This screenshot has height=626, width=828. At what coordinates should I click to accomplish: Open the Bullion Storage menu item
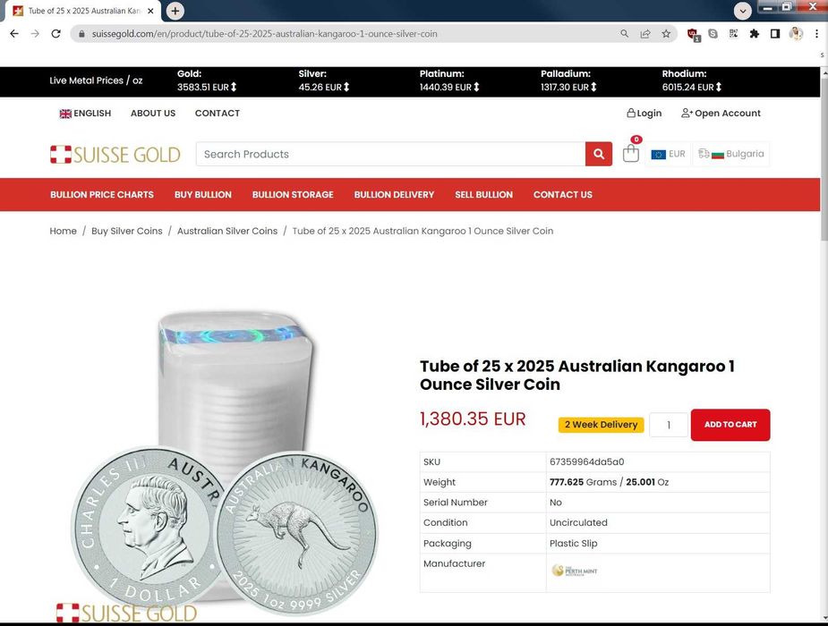pyautogui.click(x=293, y=195)
